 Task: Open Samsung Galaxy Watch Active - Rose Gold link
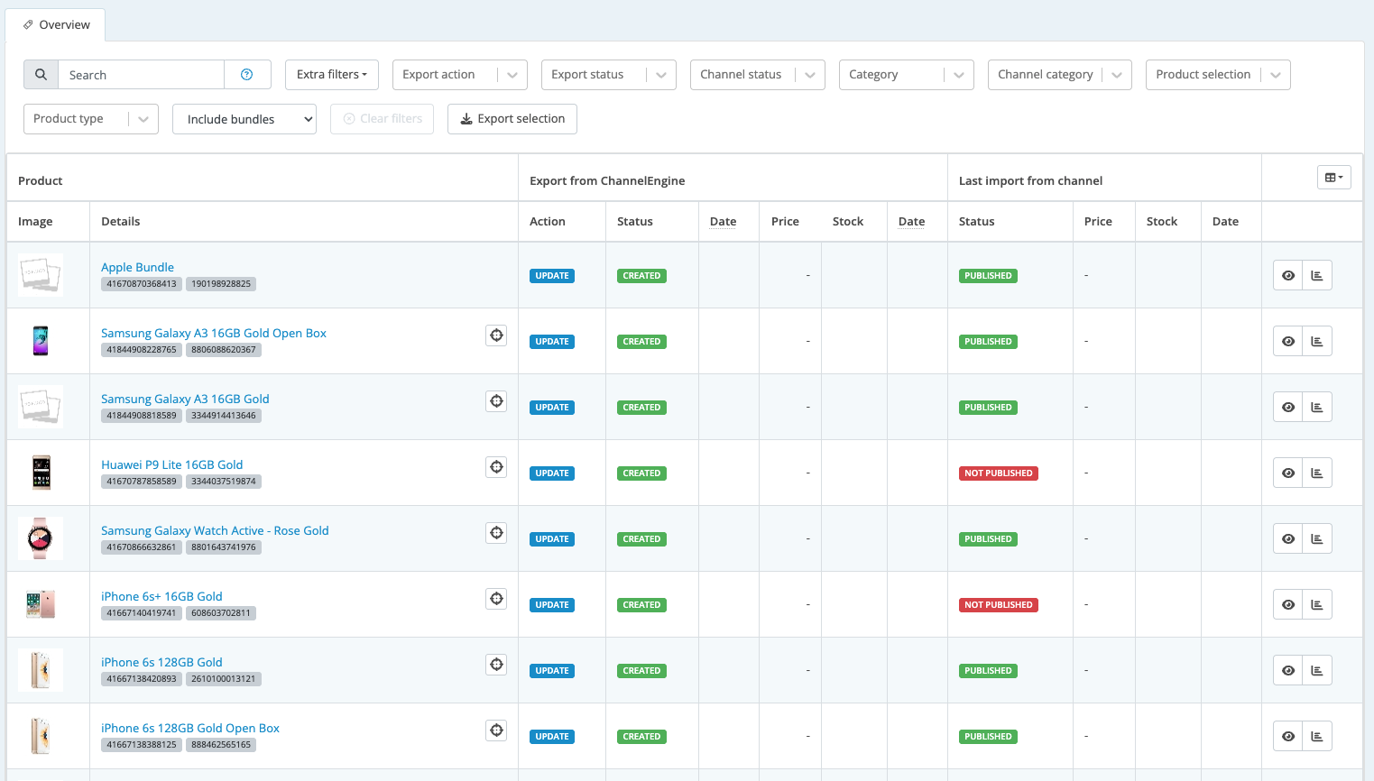coord(215,531)
